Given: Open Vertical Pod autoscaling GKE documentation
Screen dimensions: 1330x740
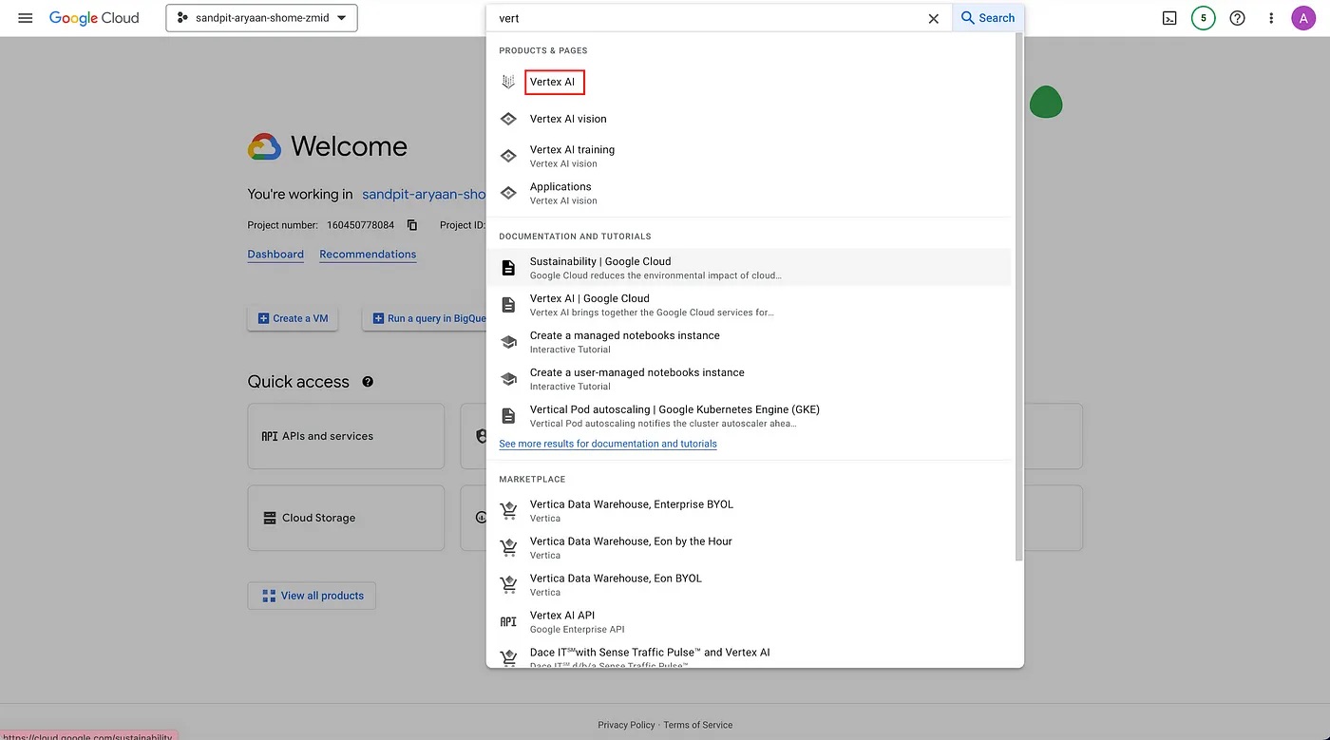Looking at the screenshot, I should pyautogui.click(x=749, y=416).
